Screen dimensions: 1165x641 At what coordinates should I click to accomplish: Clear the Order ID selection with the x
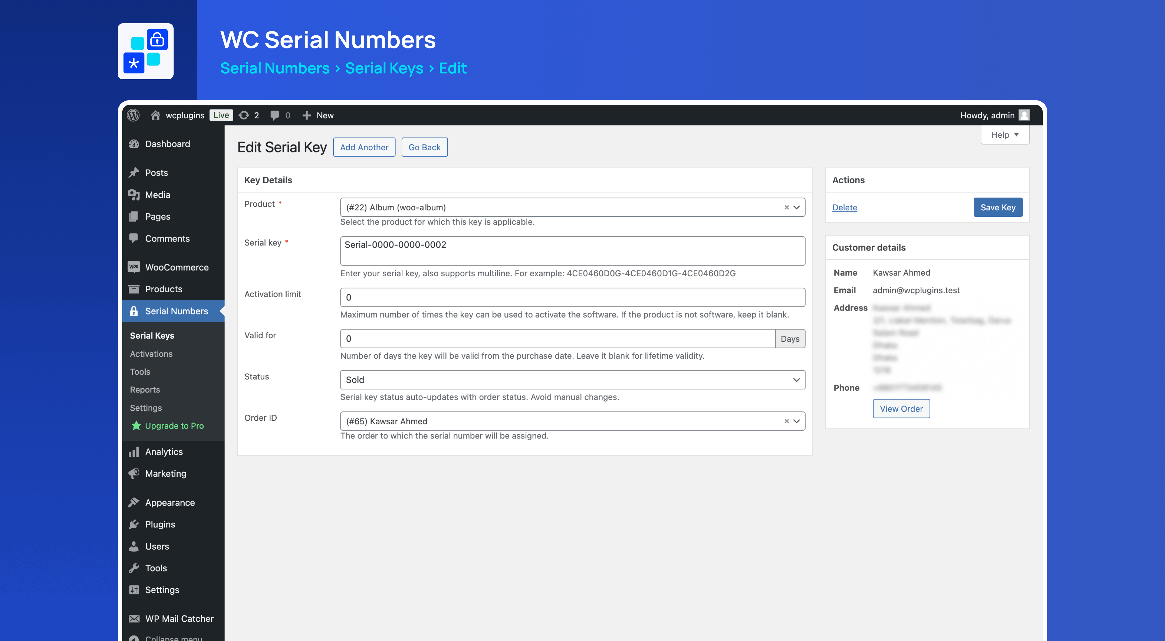coord(786,421)
